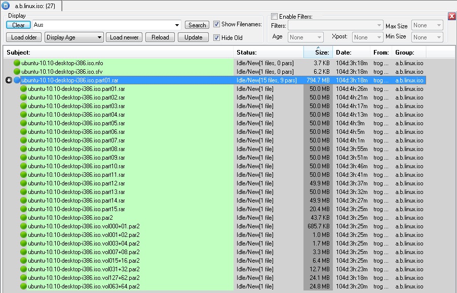Image resolution: width=457 pixels, height=293 pixels.
Task: Switch to the a.b.linux.iso: (27) tab
Action: 31,6
